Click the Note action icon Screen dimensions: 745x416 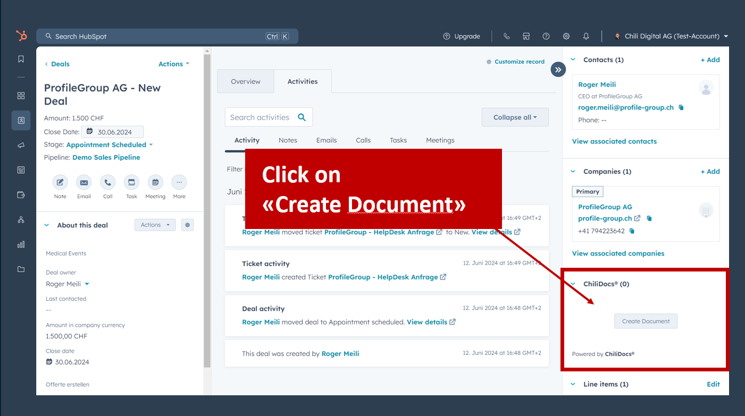tap(60, 182)
